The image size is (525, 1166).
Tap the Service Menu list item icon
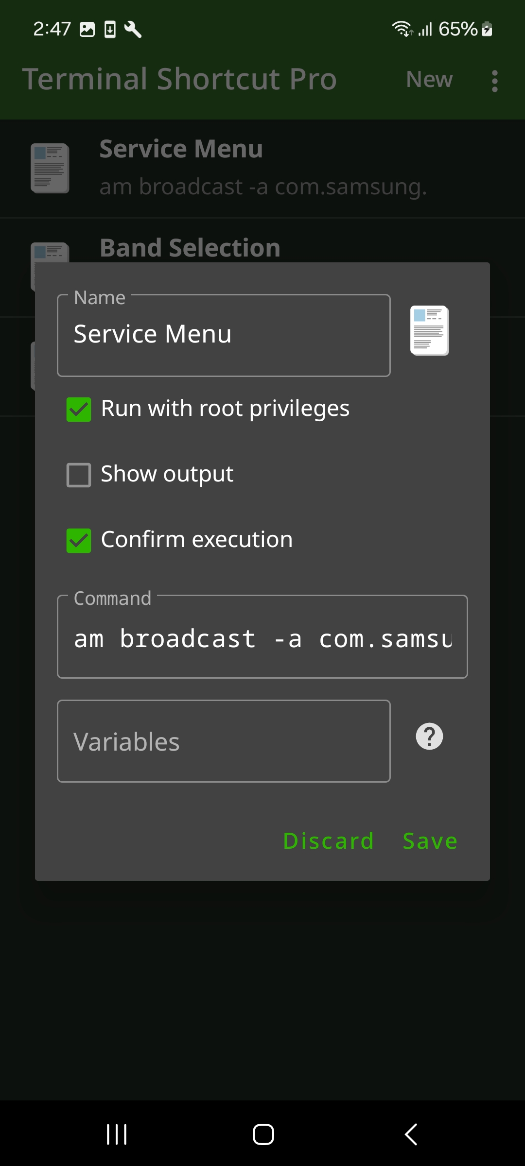pos(50,168)
